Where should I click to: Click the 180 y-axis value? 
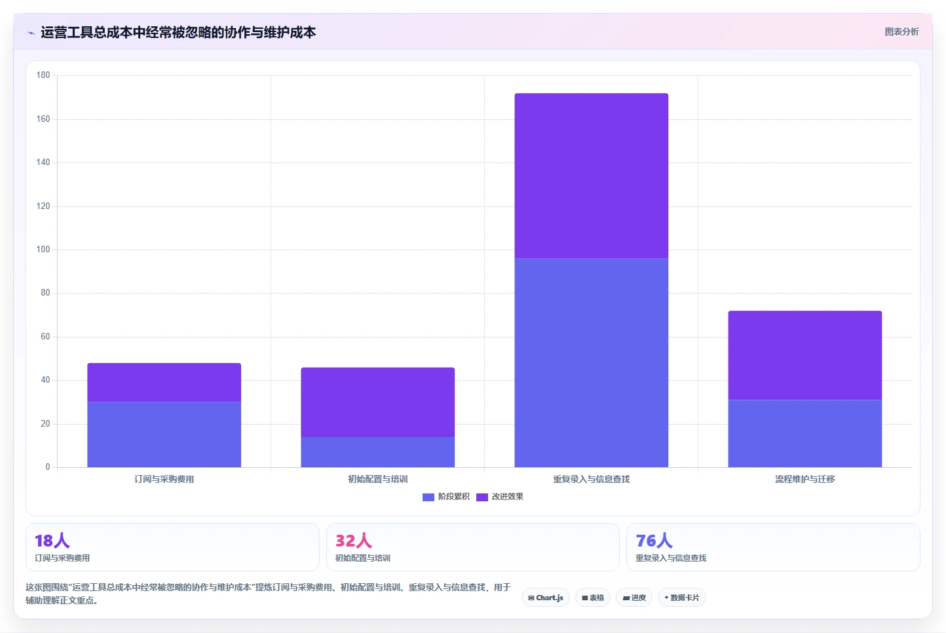coord(43,75)
